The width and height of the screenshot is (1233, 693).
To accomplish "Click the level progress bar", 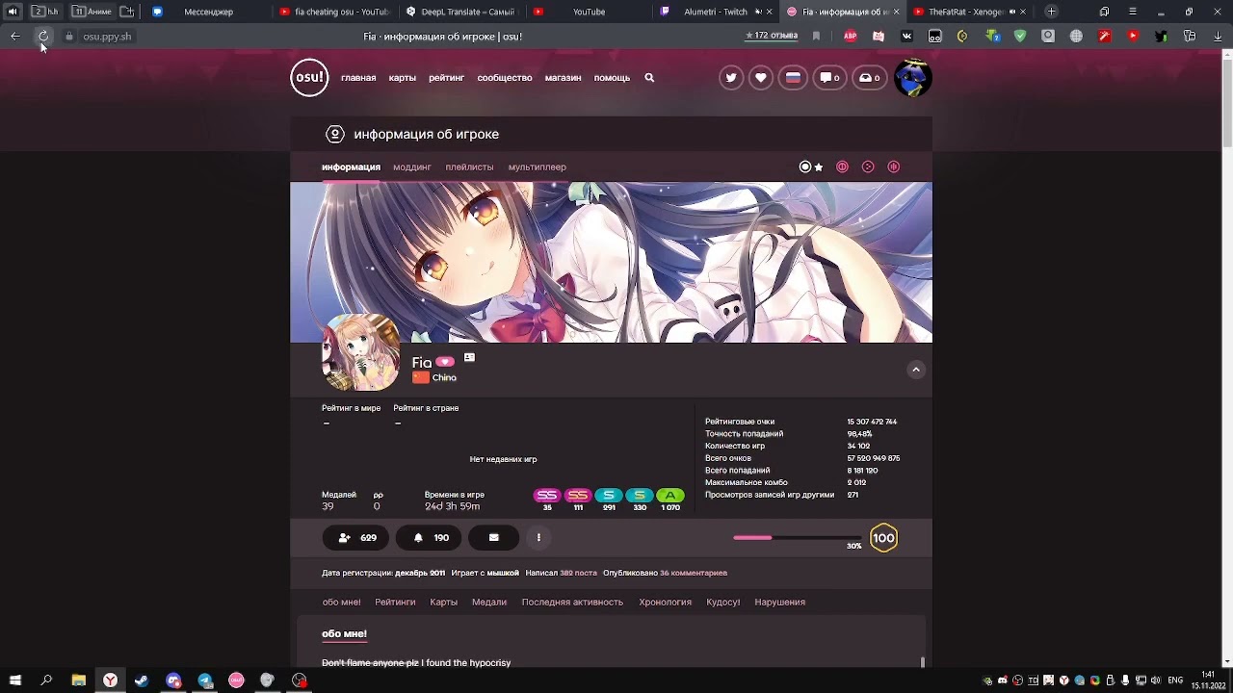I will pos(797,538).
